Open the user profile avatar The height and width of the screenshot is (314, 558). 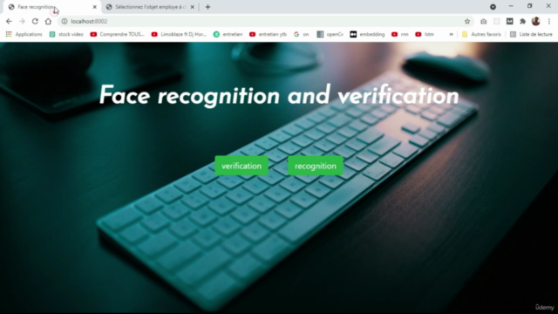(535, 21)
